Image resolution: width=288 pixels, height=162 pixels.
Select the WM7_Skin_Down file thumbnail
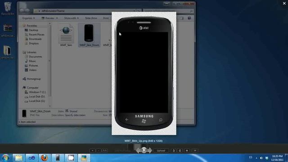click(x=89, y=35)
